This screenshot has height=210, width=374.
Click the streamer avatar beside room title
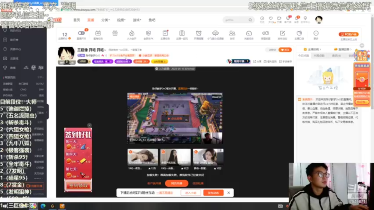click(66, 56)
